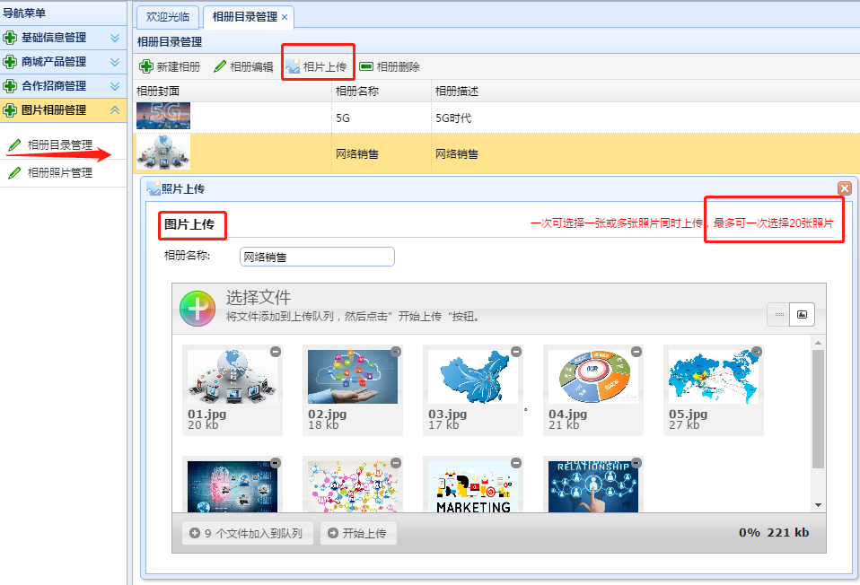Image resolution: width=860 pixels, height=585 pixels.
Task: Click the file list vertical scrollbar
Action: click(x=818, y=408)
